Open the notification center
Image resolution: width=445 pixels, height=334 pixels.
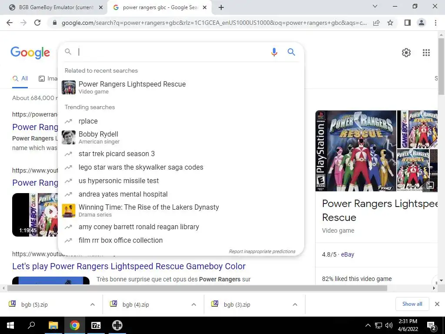(432, 325)
